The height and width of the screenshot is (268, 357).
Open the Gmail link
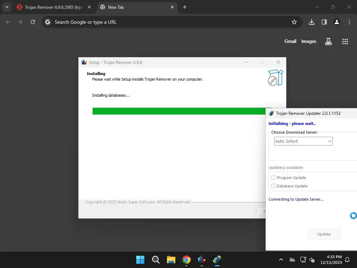coord(290,41)
